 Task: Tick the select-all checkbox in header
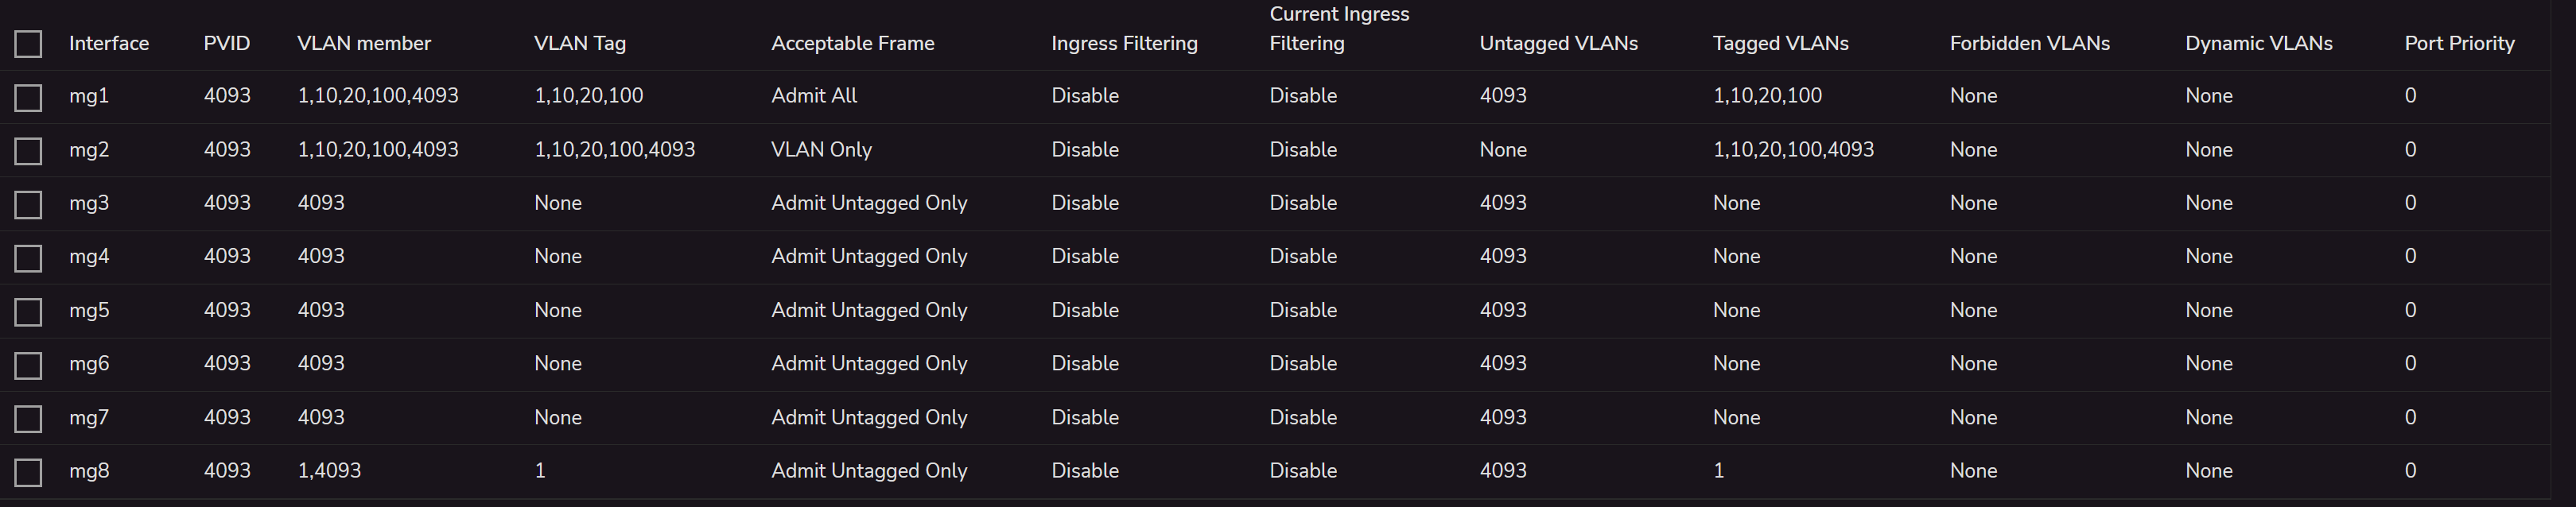point(28,44)
